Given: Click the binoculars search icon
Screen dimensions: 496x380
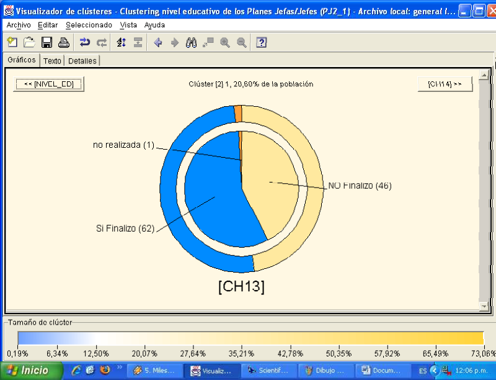Looking at the screenshot, I should tap(192, 42).
